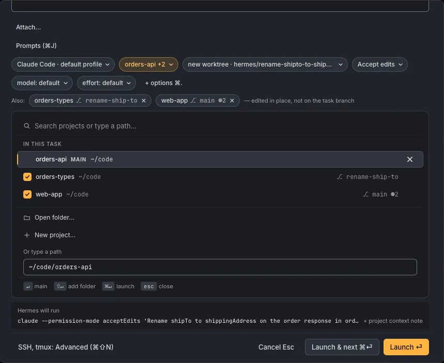Click the plus icon beside New project
444x363 pixels.
click(27, 235)
